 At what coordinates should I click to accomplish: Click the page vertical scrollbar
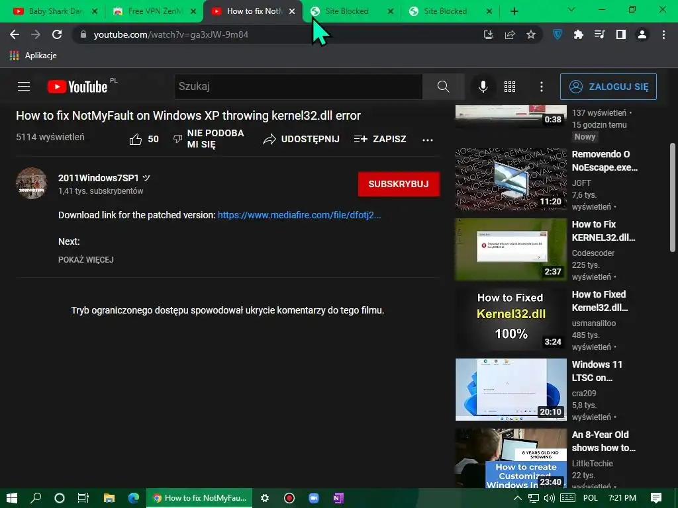click(x=673, y=197)
